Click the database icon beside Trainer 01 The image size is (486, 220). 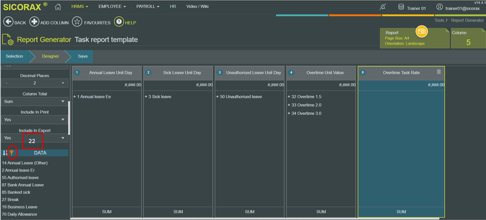point(401,7)
